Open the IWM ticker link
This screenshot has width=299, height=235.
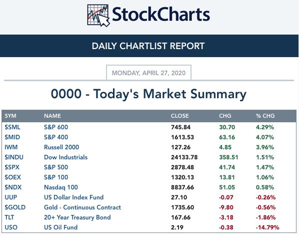pos(11,147)
